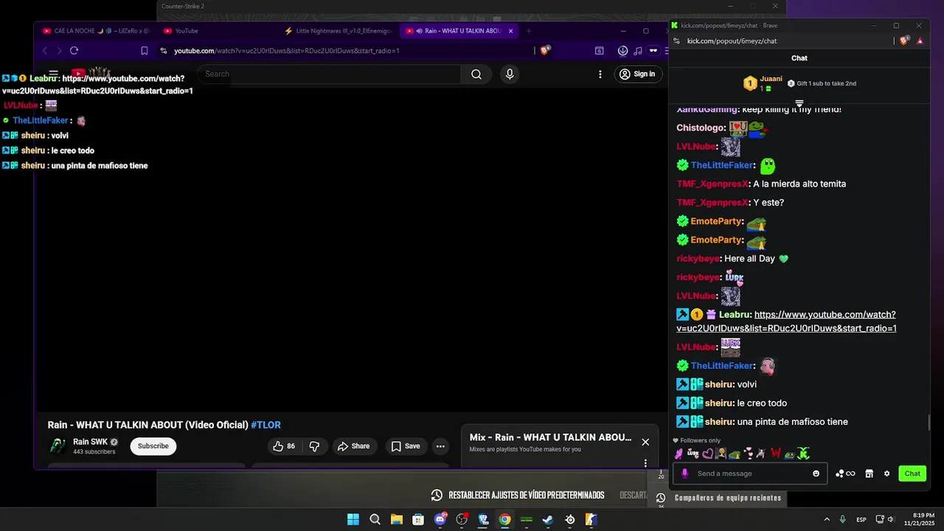Insert the green K emote
944x531 pixels.
[803, 454]
